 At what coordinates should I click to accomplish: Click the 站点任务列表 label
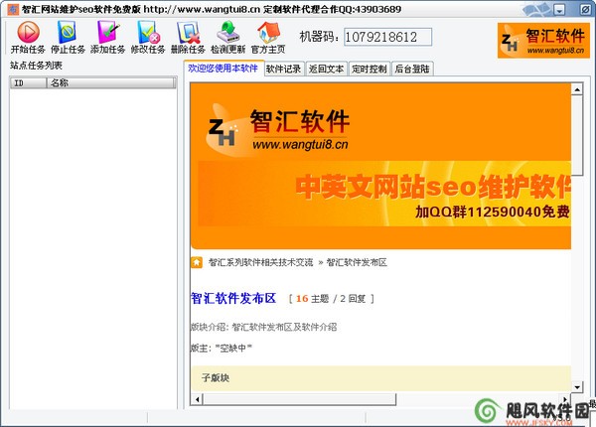coord(36,66)
